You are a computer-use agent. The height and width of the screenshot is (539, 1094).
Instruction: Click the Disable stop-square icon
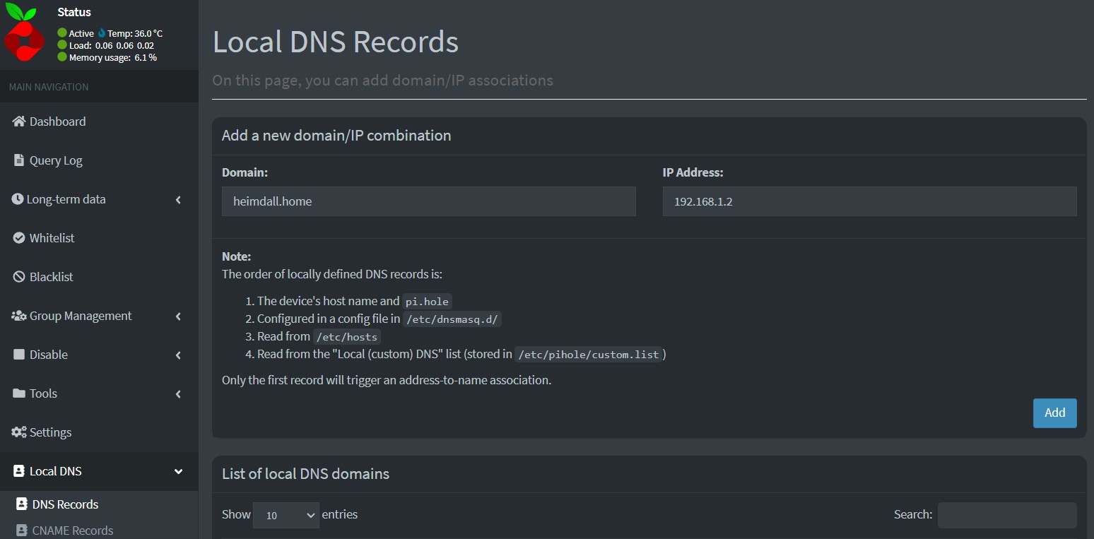click(x=18, y=355)
